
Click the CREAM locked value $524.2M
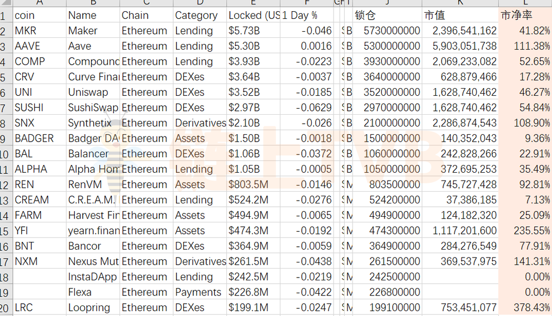click(254, 200)
